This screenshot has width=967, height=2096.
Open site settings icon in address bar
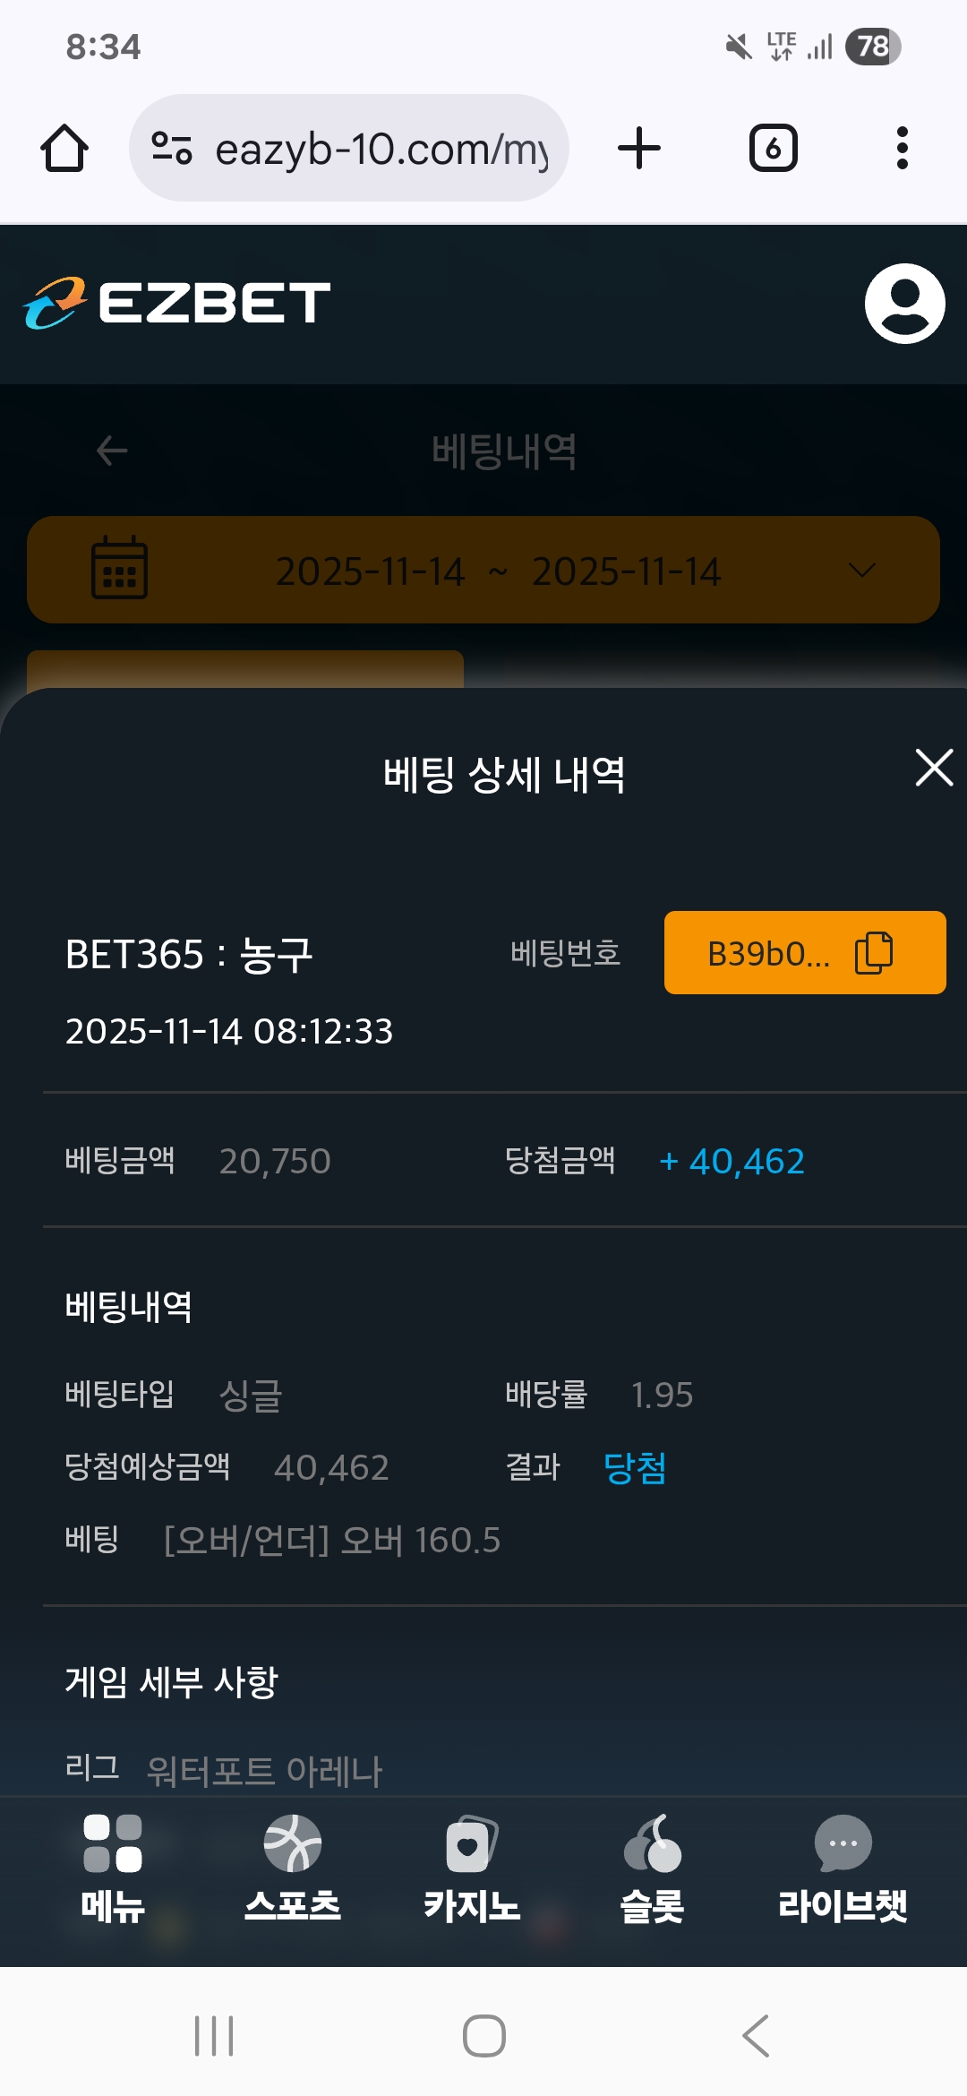172,149
